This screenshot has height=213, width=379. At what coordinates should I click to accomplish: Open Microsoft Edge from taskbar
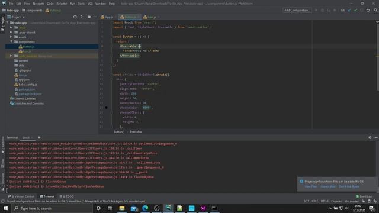145,208
